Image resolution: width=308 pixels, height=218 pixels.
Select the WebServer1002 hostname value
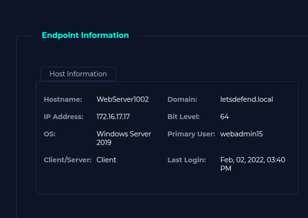pos(123,99)
